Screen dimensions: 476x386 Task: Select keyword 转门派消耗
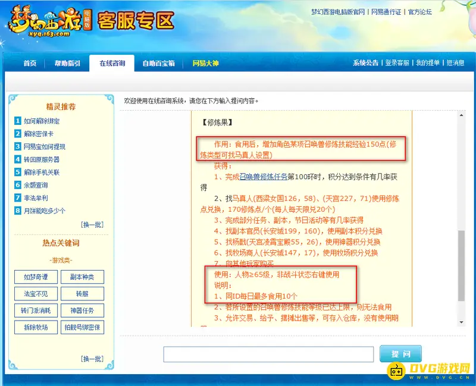pyautogui.click(x=36, y=310)
